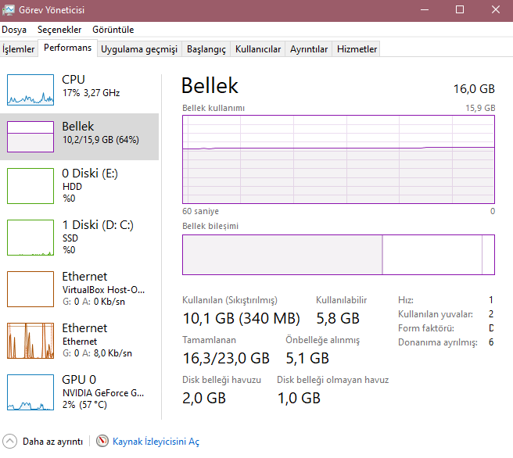
Task: Click the Önbelleğe alınmış 5,1 GB value
Action: tap(307, 358)
